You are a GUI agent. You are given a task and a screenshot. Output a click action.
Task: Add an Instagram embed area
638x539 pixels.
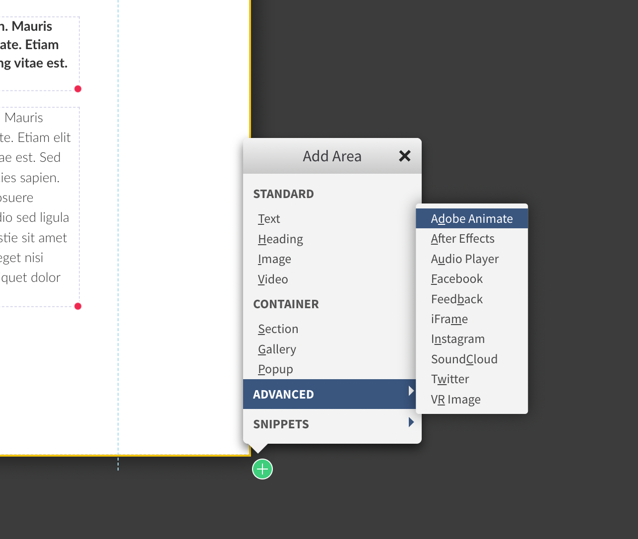[457, 339]
